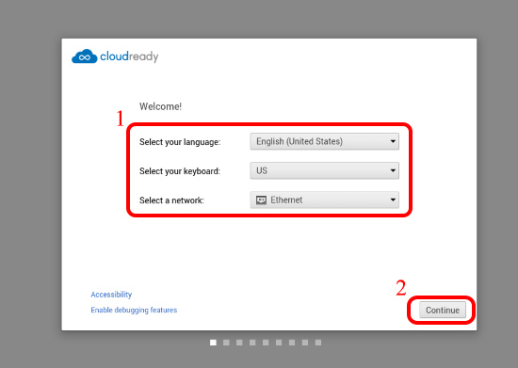This screenshot has height=368, width=518.
Task: Click the 'Select a network:' label
Action: click(x=171, y=200)
